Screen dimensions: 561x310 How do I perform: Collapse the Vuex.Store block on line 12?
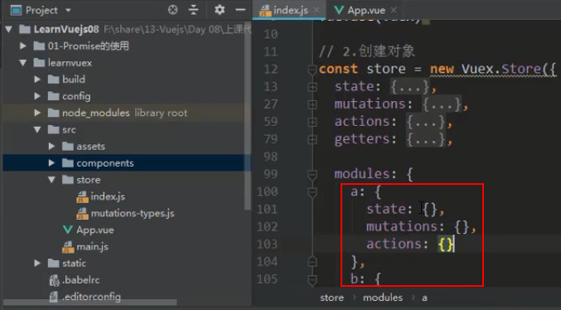click(312, 69)
